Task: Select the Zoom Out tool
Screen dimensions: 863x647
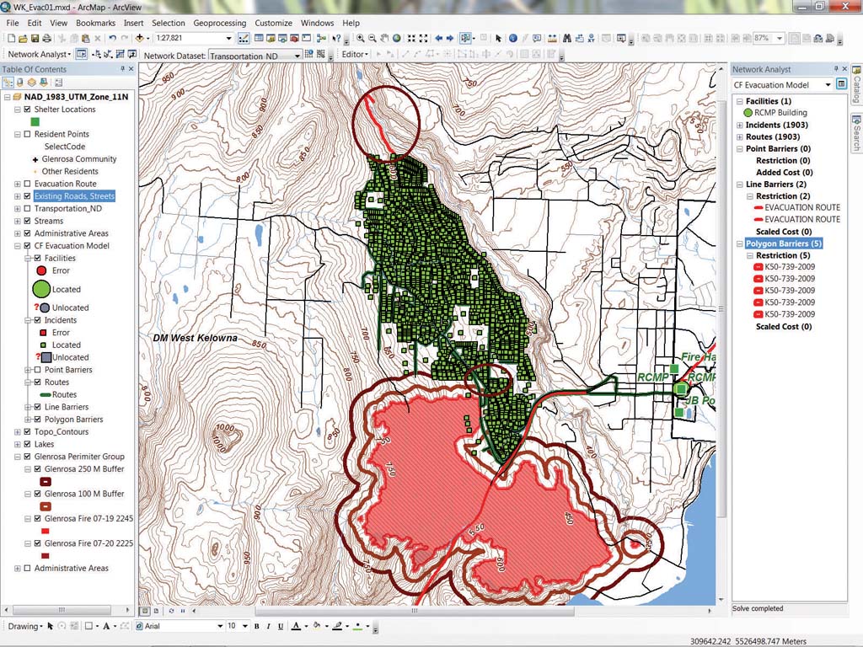Action: [373, 39]
